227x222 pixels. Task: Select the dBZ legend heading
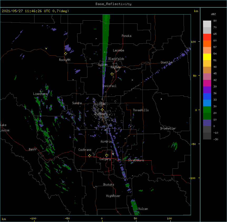click(213, 14)
